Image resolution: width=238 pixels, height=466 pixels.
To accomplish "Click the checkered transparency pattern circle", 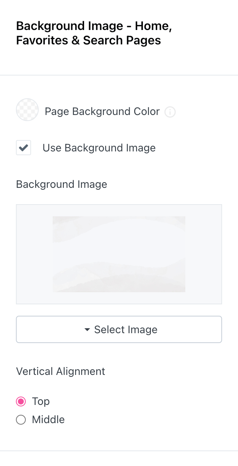I will coord(27,110).
